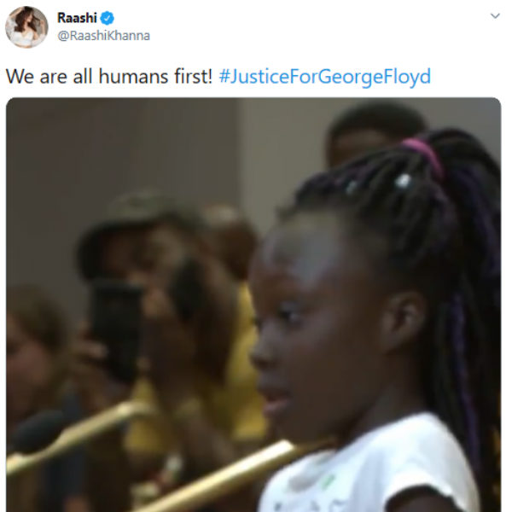Screen dimensions: 512x512
Task: Click the display name Raashi
Action: pos(77,18)
